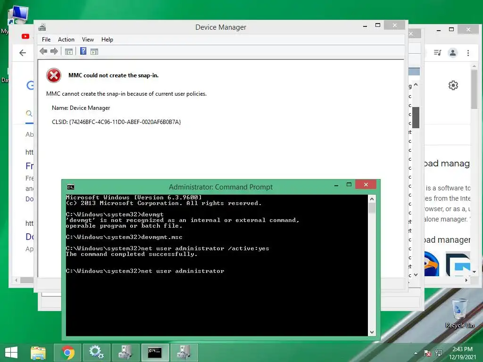Viewport: 483px width, 362px height.
Task: Click the network tray icon
Action: (x=439, y=353)
